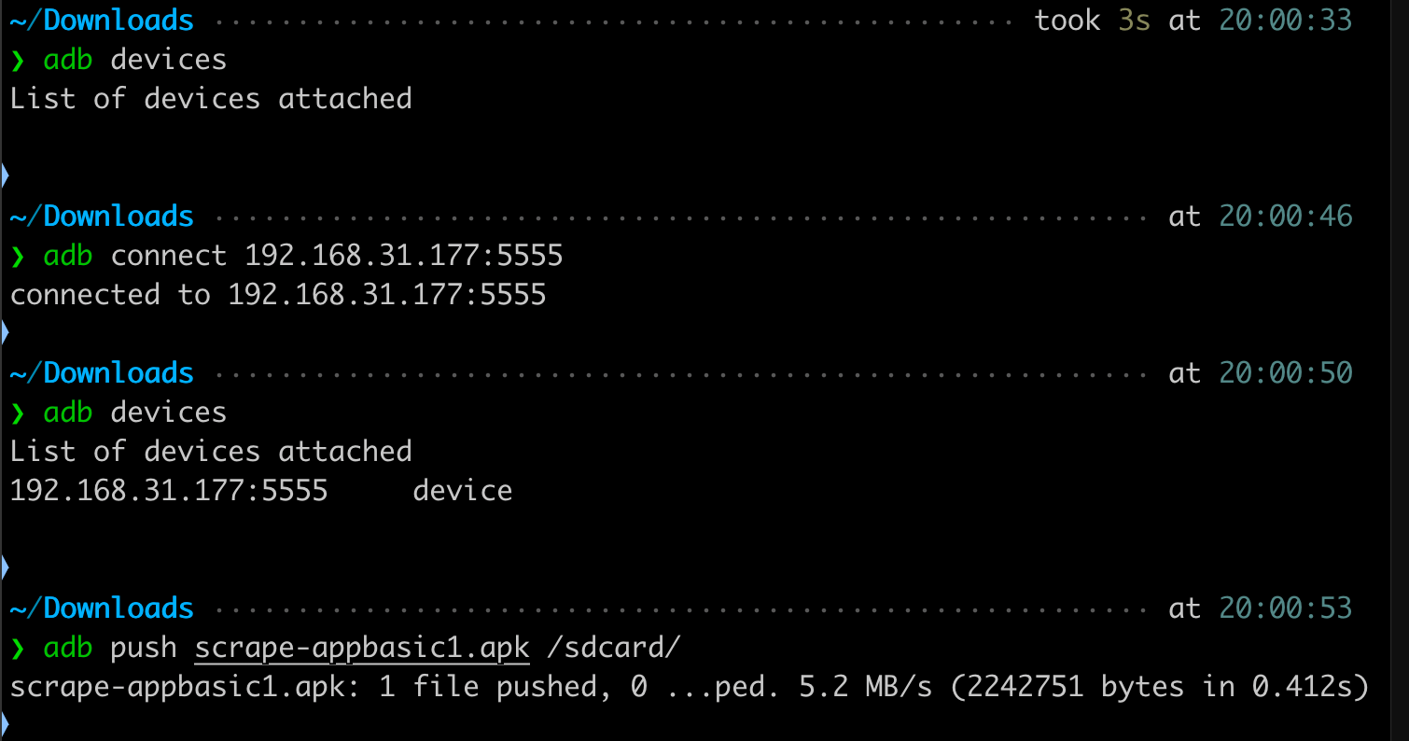Click the 20:00:33 timestamp
This screenshot has width=1409, height=741.
[1285, 21]
